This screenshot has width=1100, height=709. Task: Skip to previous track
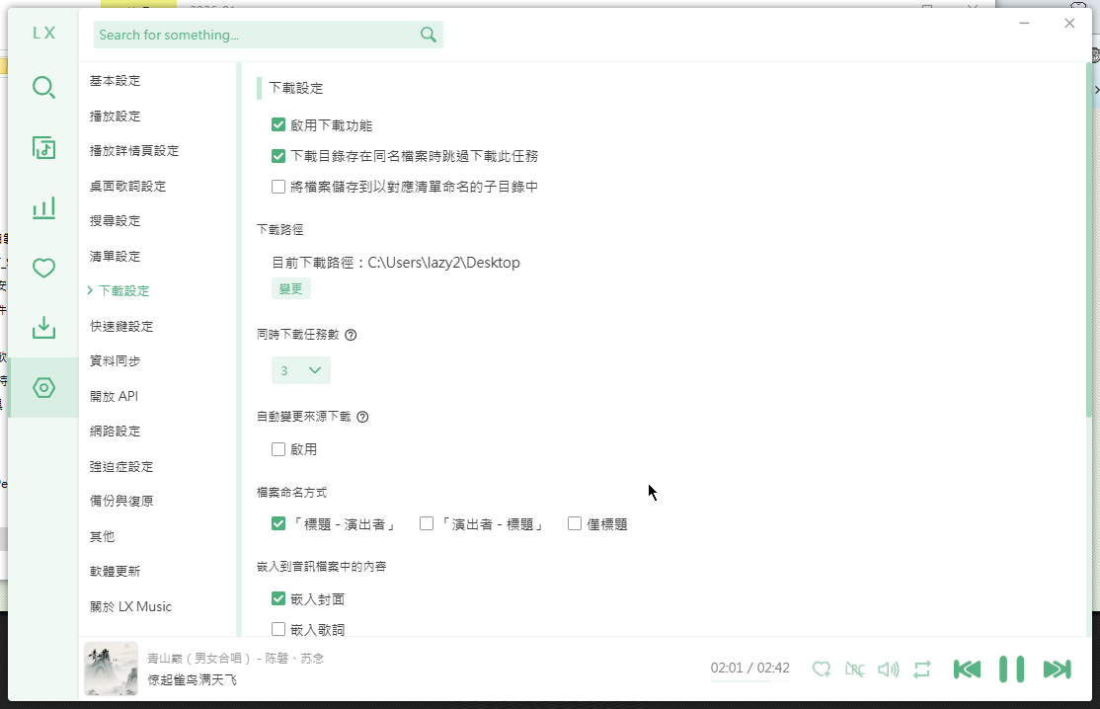967,670
